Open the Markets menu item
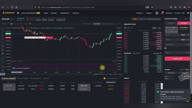Viewport: 192px width, 108px height. pos(46,13)
